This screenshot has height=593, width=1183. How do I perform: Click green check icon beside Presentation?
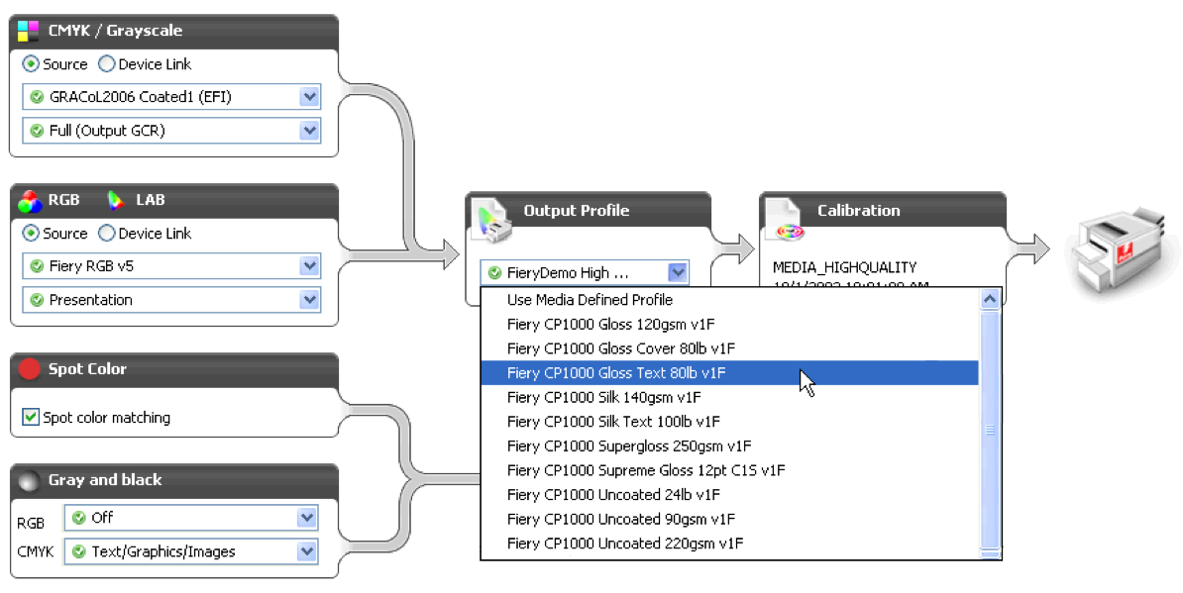(x=37, y=300)
